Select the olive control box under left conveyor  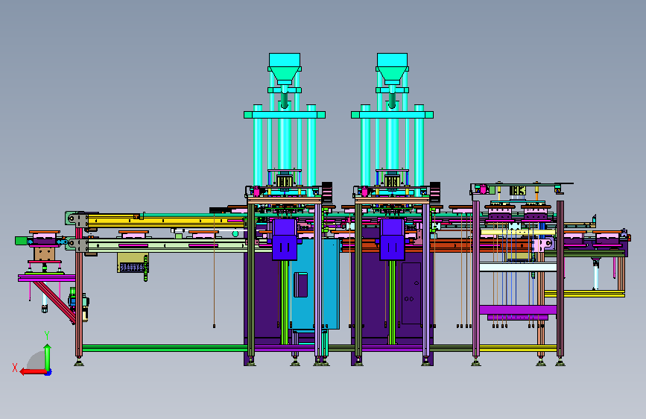pos(132,262)
